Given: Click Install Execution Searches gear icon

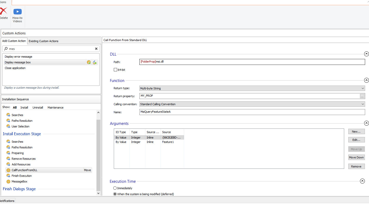Looking at the screenshot, I should coord(8,141).
